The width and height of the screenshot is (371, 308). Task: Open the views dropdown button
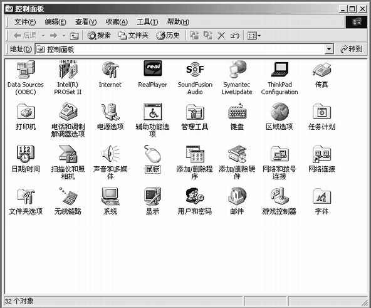[254, 36]
